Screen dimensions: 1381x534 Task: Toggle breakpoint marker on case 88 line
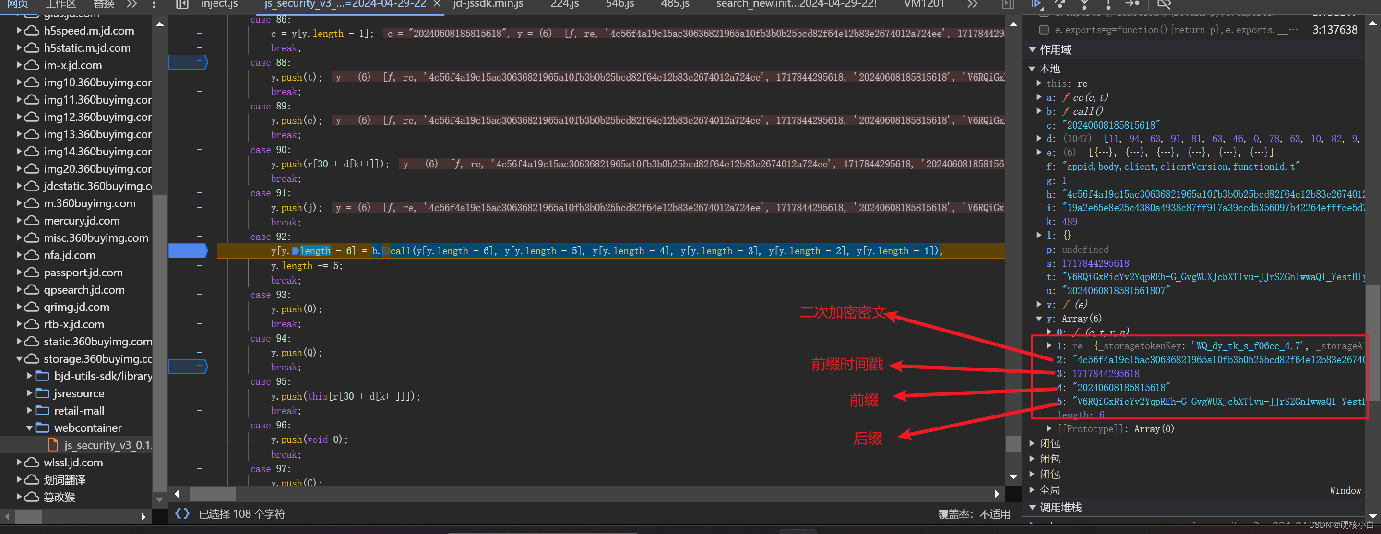(x=188, y=63)
